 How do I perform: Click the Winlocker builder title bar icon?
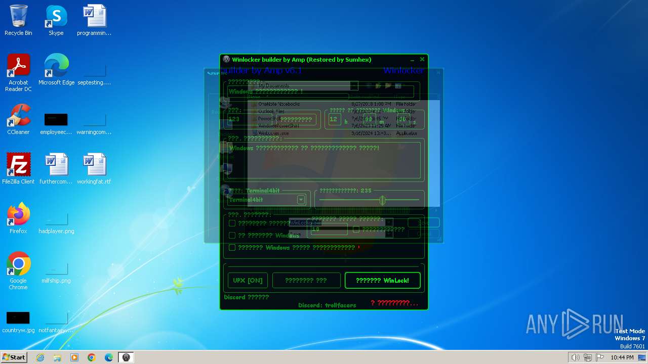[x=226, y=60]
